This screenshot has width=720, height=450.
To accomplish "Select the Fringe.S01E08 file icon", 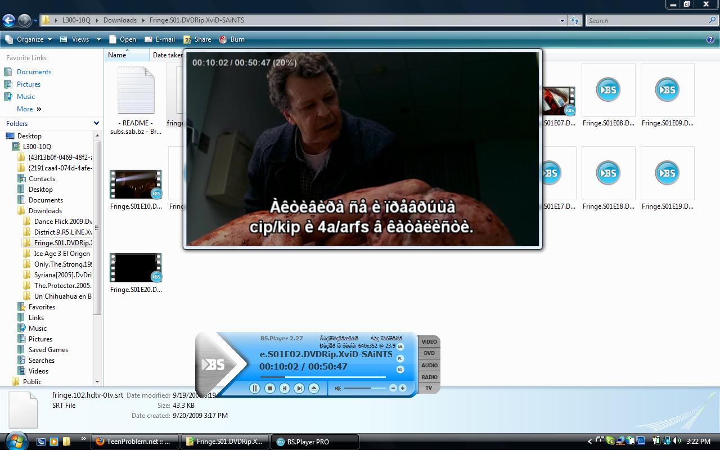I will 608,90.
